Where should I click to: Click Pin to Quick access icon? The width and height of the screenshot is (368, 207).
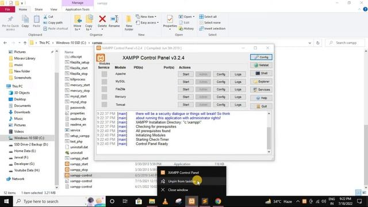pyautogui.click(x=10, y=20)
